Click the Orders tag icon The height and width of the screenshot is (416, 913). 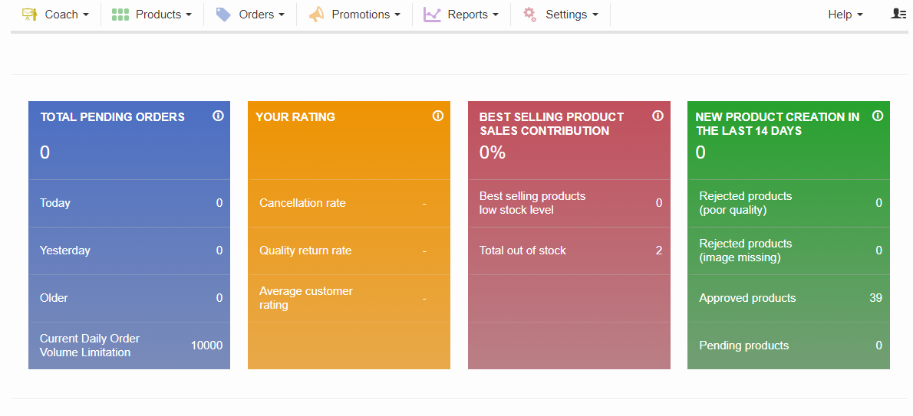tap(223, 15)
